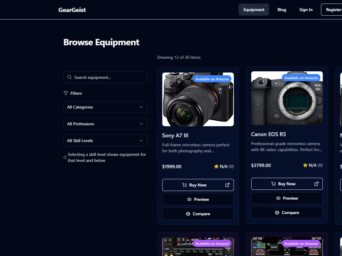Click the Sony A7 III title
This screenshot has height=256, width=342.
pos(175,136)
